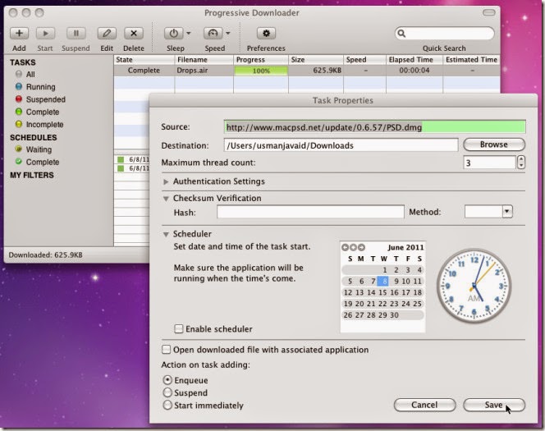Click the Start play icon in toolbar
The width and height of the screenshot is (545, 431).
point(45,34)
